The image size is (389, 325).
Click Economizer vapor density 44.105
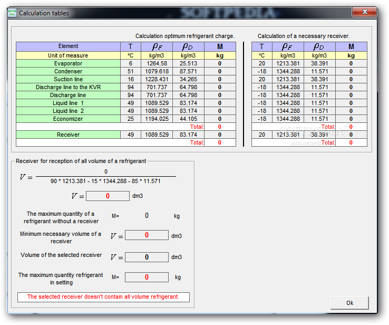(188, 119)
